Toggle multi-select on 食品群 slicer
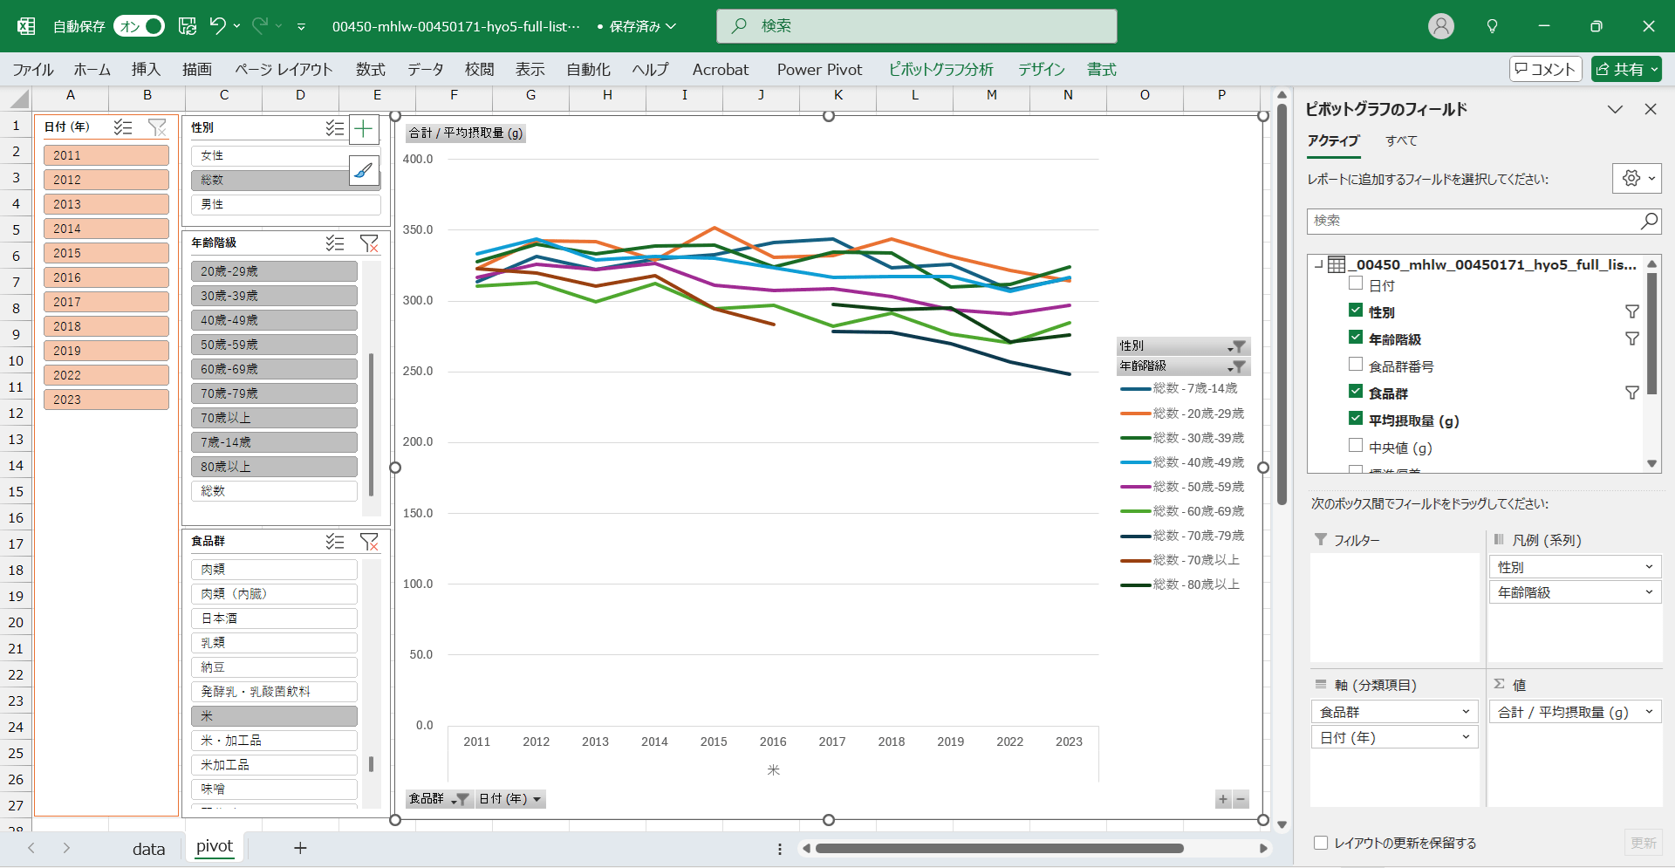 click(x=335, y=542)
